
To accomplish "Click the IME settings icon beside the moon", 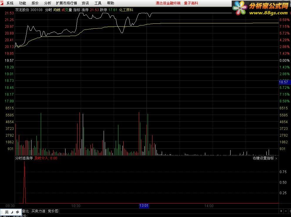I will (x=17, y=212).
